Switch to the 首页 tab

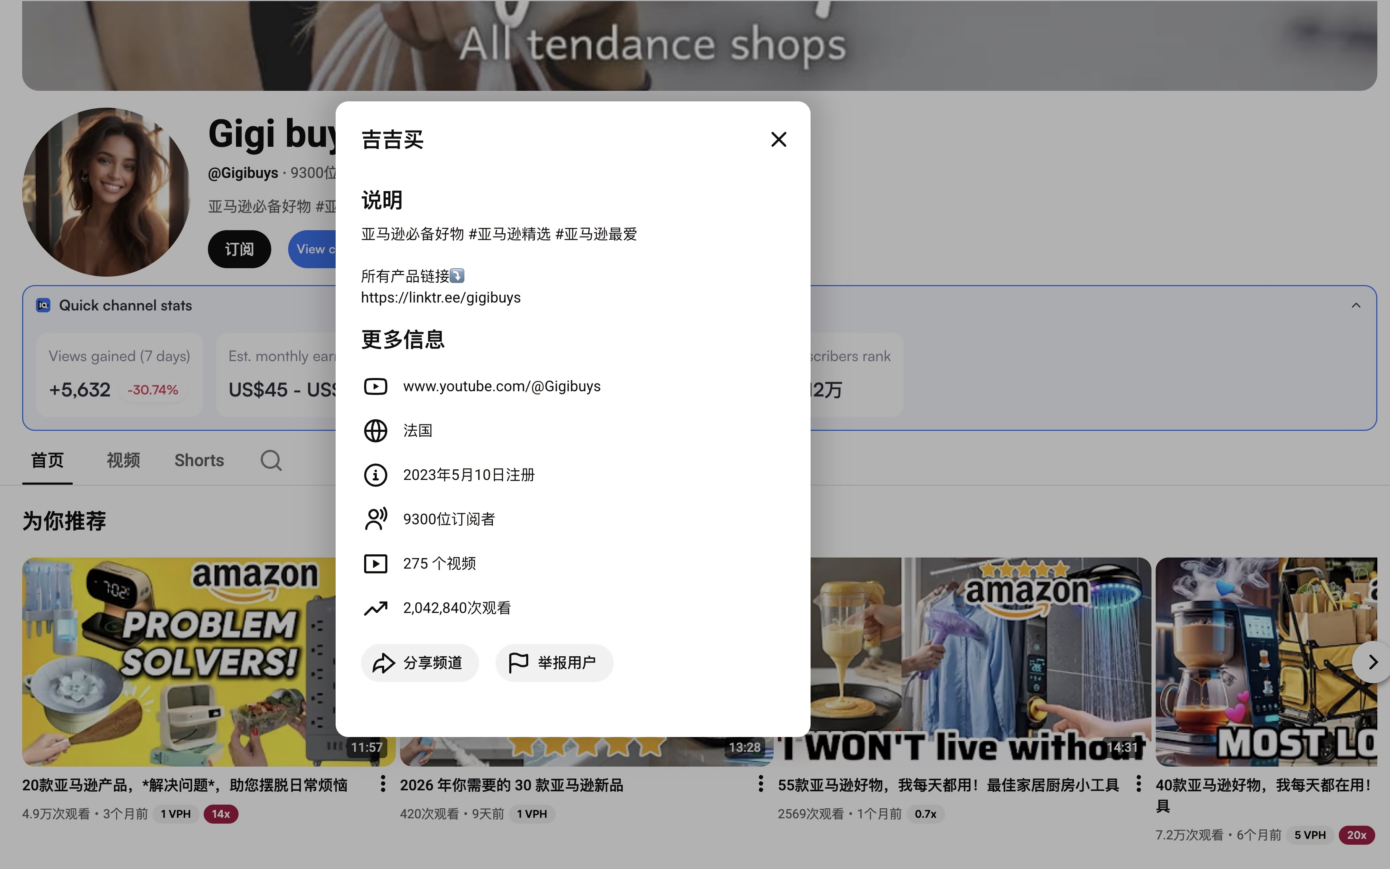pos(47,460)
